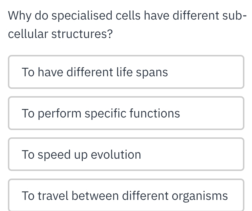
Task: Select 'To travel between different organisms' option
Action: pos(126,195)
